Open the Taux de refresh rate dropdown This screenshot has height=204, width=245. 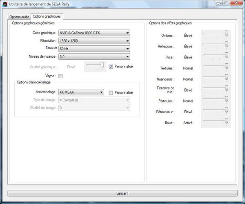[x=94, y=49]
